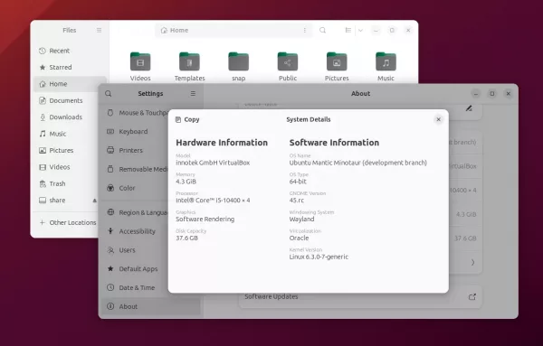
Task: Select Starred in Files sidebar
Action: pos(70,68)
